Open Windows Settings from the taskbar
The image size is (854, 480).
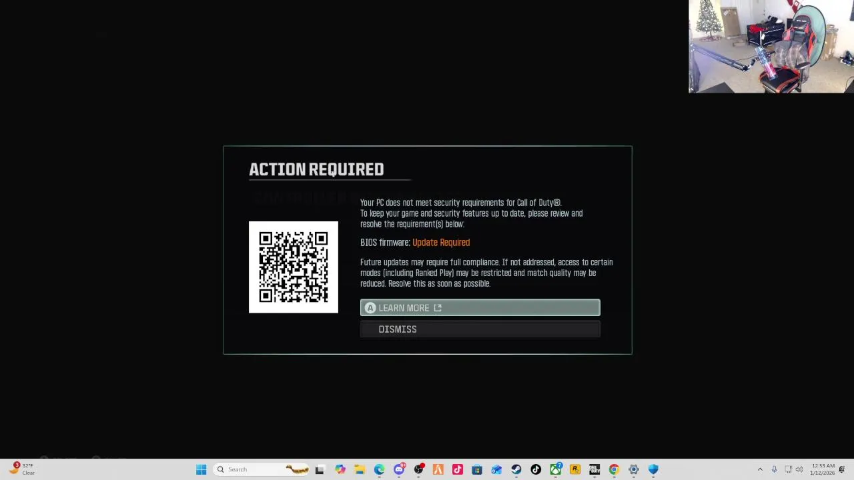(634, 469)
